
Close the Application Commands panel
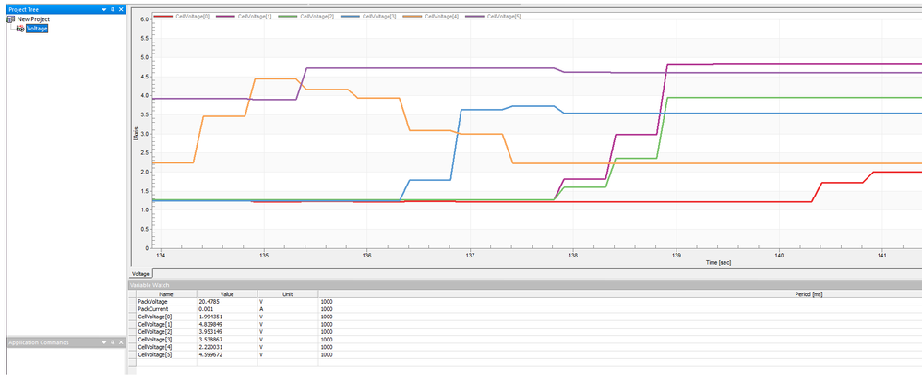click(121, 342)
